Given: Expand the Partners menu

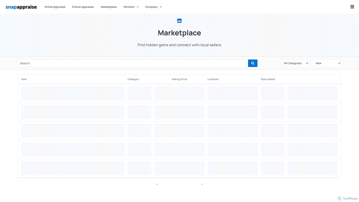Looking at the screenshot, I should (x=131, y=7).
